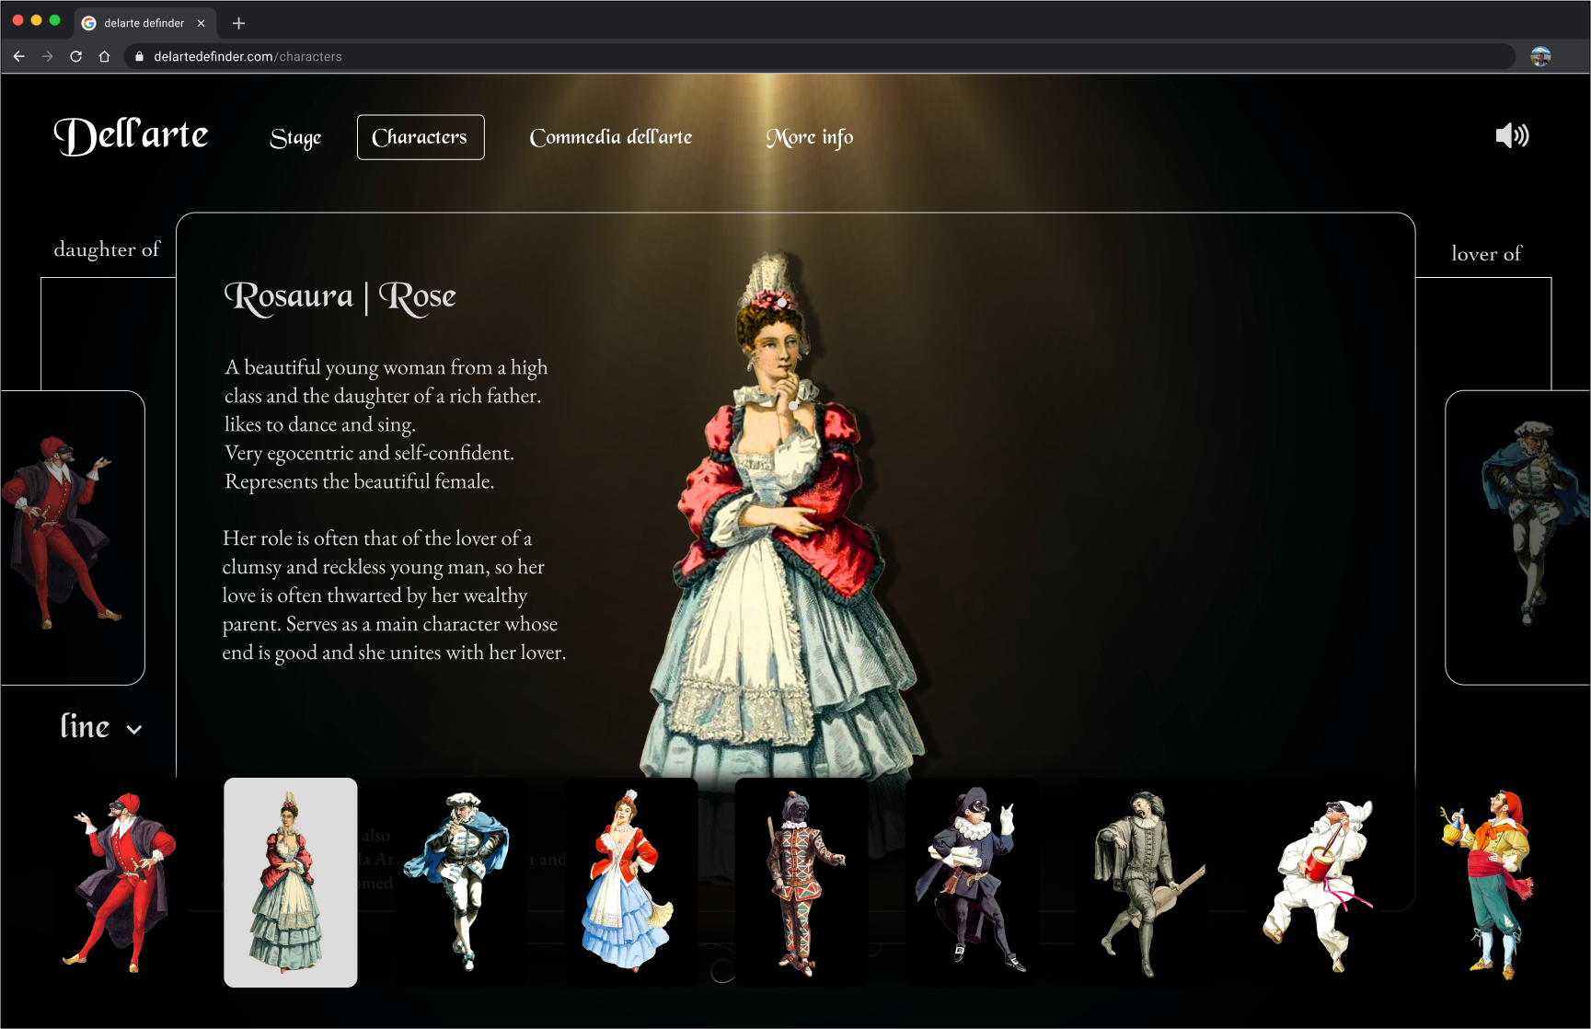This screenshot has height=1029, width=1591.
Task: Click the Rosaura | Rose heading
Action: [340, 297]
